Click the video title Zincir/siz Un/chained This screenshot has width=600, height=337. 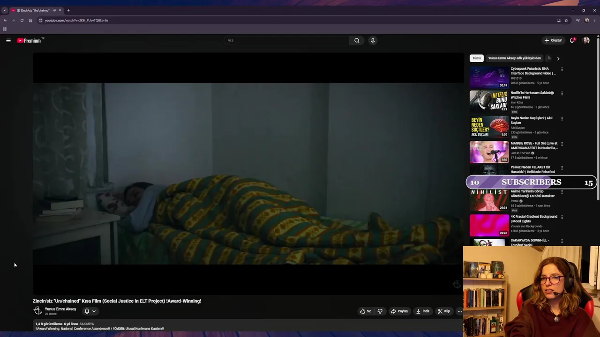point(117,301)
